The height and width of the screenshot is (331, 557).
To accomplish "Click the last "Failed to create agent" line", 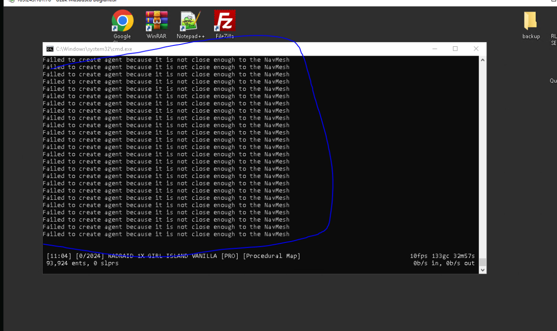I will click(x=166, y=234).
